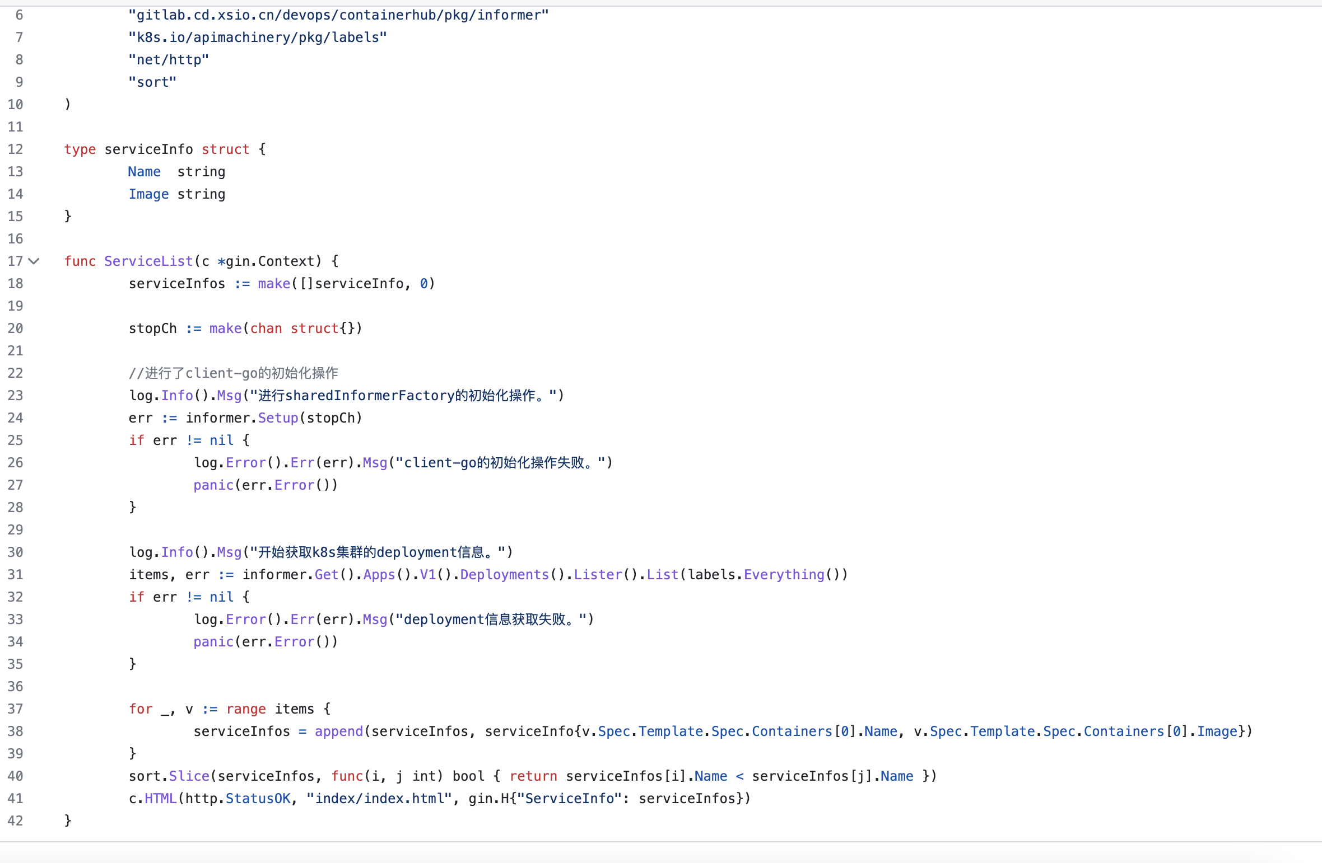The image size is (1322, 863).
Task: Click the HTML method on line 41
Action: point(161,799)
